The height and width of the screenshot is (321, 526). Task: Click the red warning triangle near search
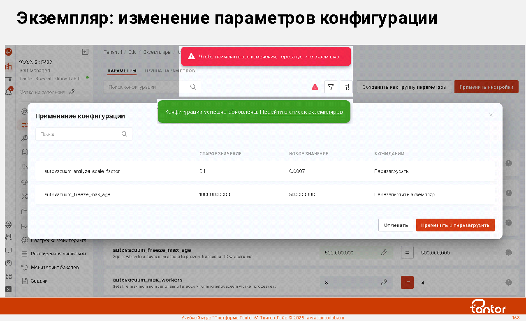point(315,87)
